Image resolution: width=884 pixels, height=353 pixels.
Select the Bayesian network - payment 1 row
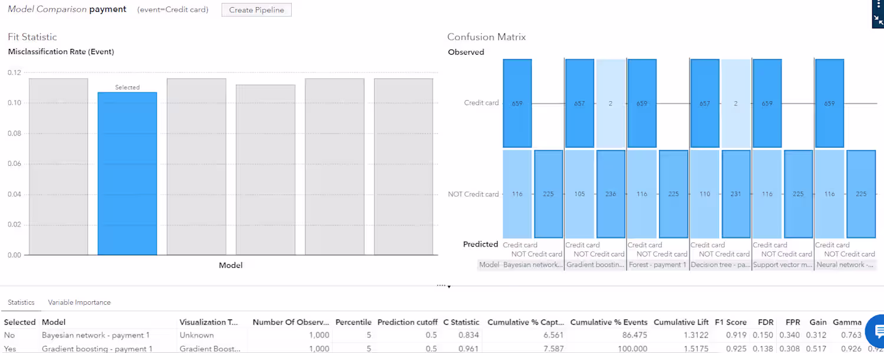click(95, 335)
